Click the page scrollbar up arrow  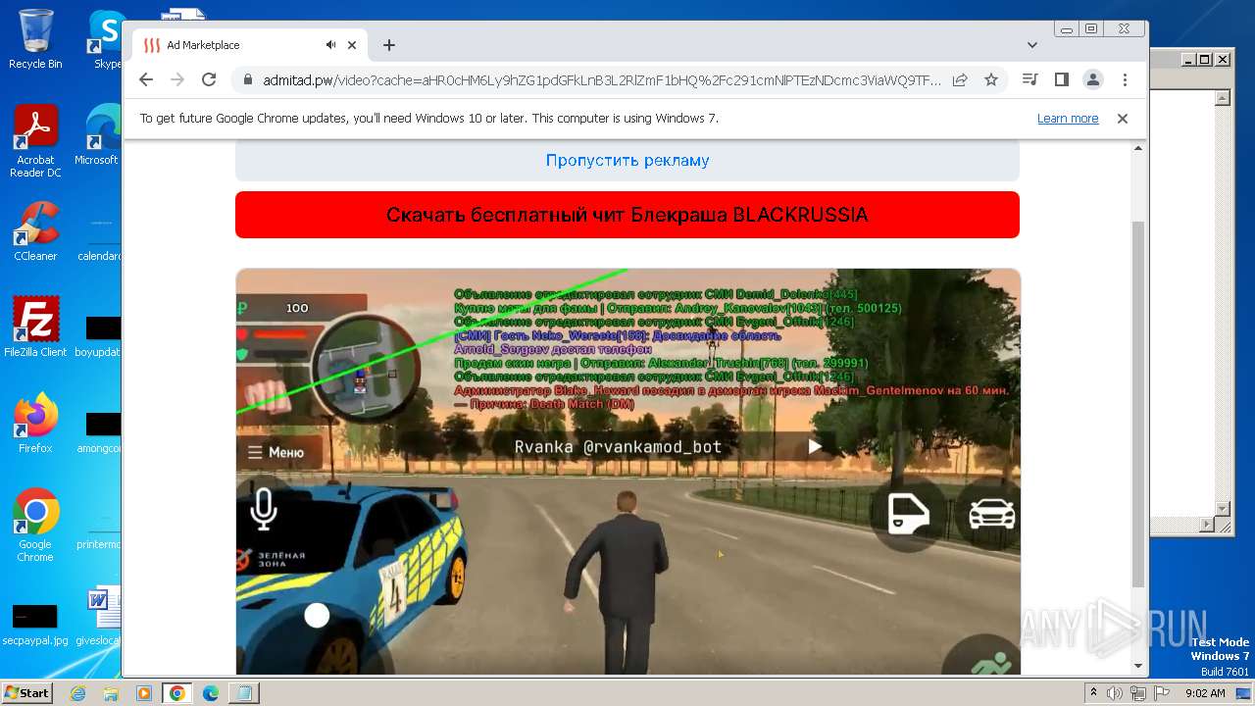pyautogui.click(x=1138, y=149)
